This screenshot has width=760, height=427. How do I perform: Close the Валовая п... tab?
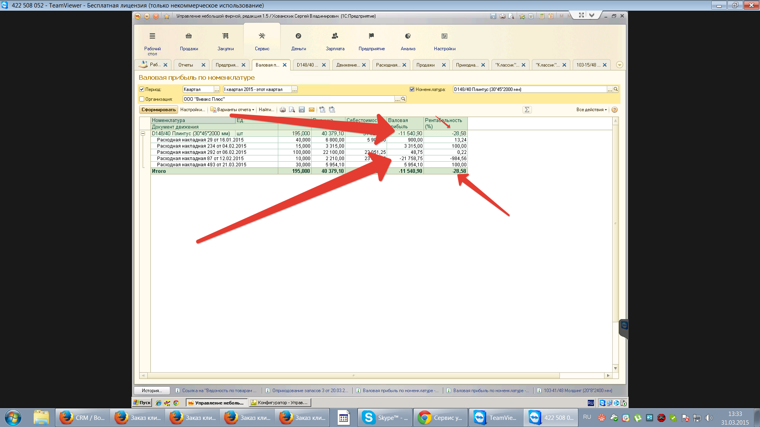pos(285,65)
